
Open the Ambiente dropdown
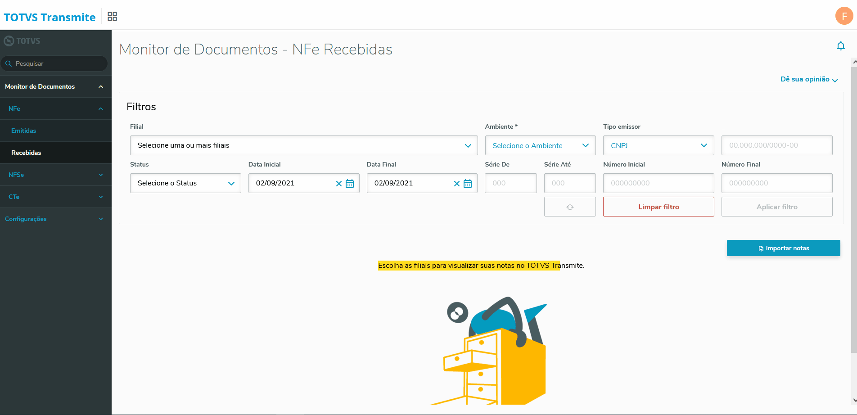tap(540, 145)
